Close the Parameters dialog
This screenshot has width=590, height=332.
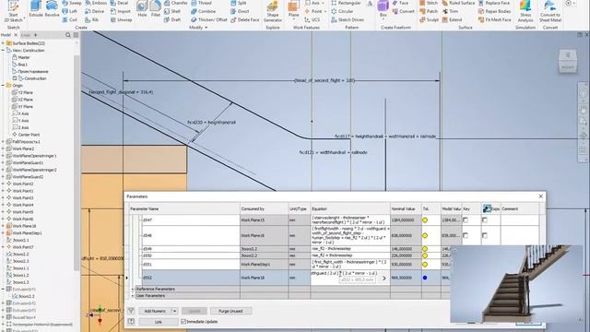(x=541, y=196)
